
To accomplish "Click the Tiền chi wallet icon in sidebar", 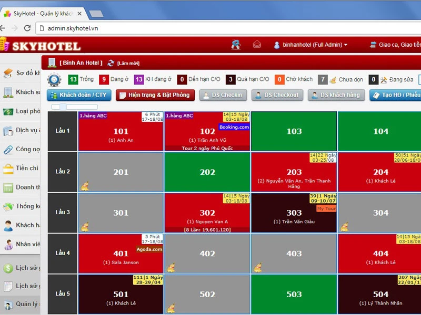I will (8, 169).
